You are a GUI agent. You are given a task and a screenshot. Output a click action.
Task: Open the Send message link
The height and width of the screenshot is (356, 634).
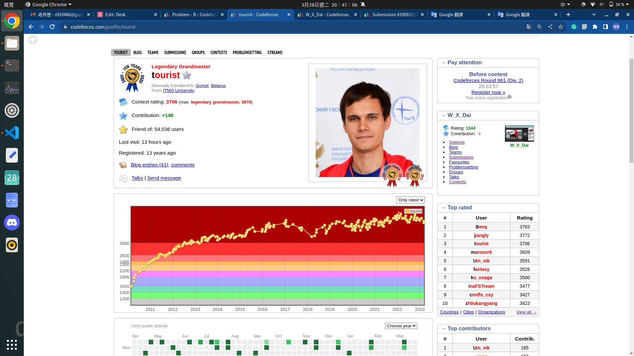(x=164, y=178)
